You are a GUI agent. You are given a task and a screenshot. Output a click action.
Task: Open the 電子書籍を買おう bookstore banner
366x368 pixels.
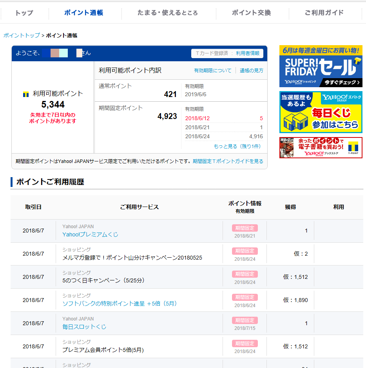[321, 148]
